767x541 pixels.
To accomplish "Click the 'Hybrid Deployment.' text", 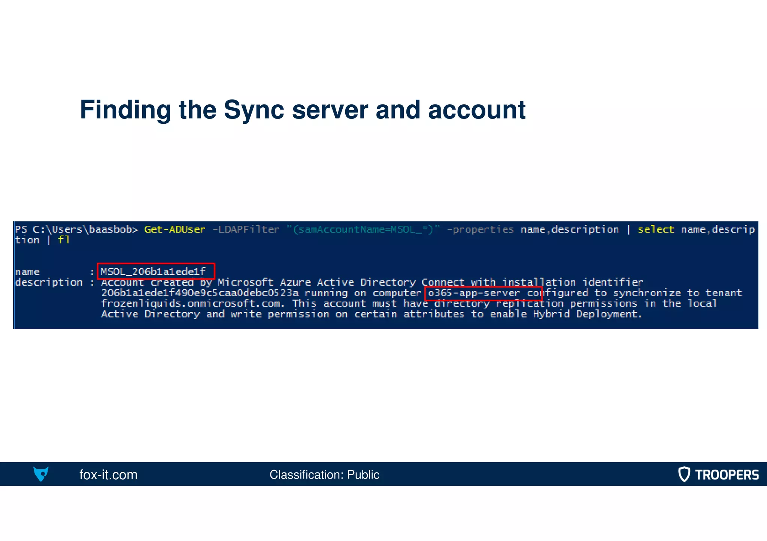I will [588, 314].
